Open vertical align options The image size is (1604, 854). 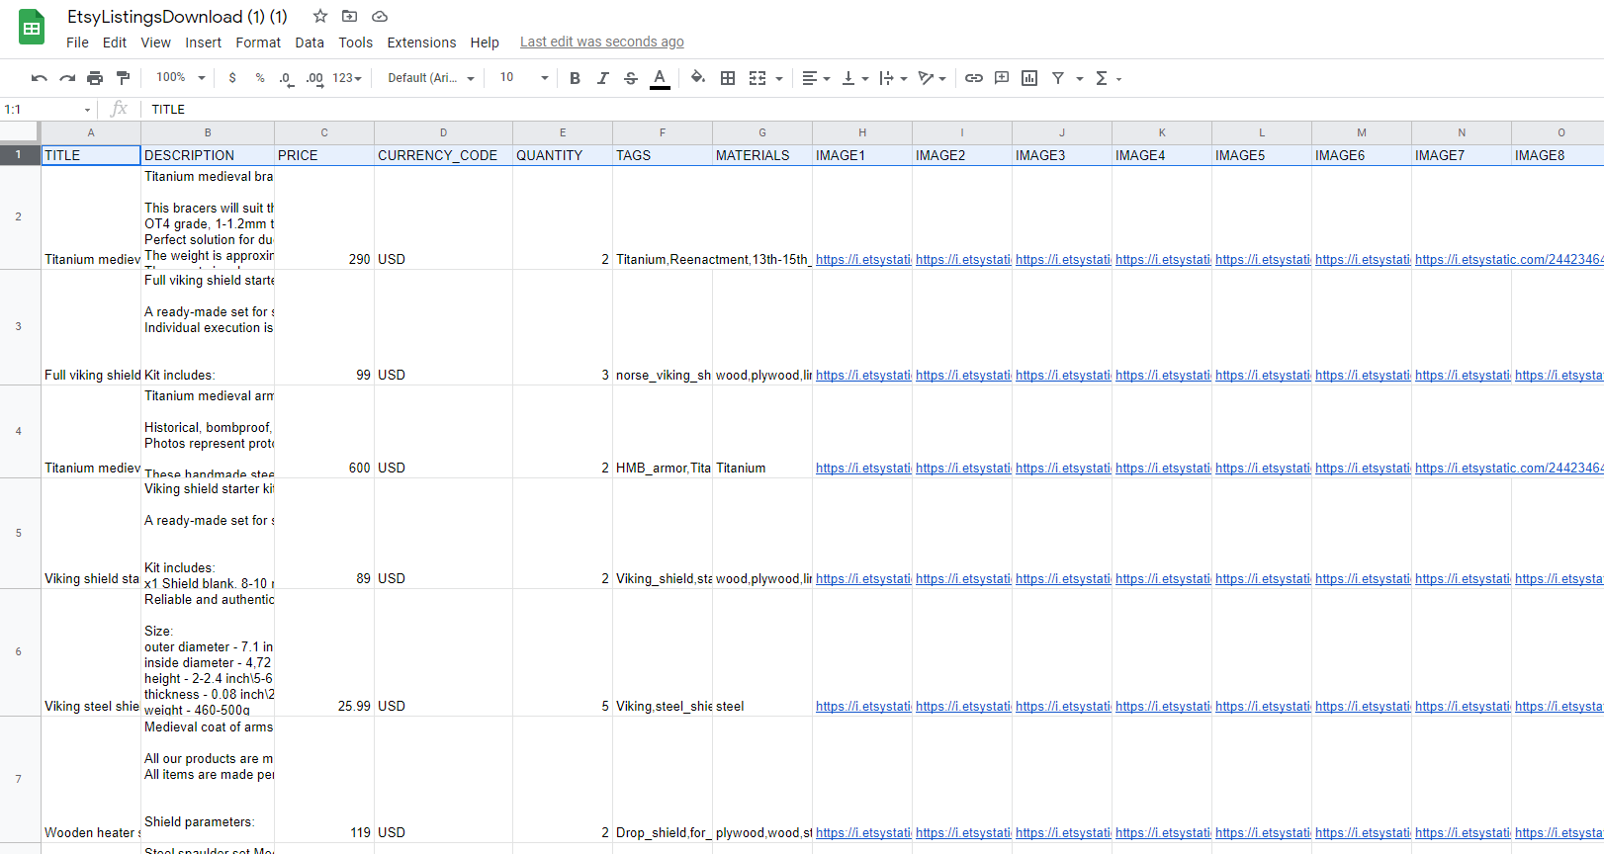coord(854,78)
